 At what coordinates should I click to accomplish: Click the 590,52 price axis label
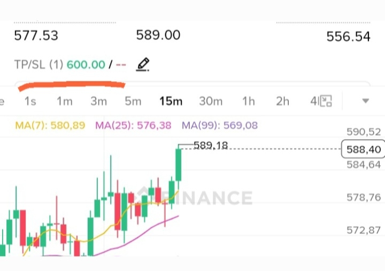[364, 132]
